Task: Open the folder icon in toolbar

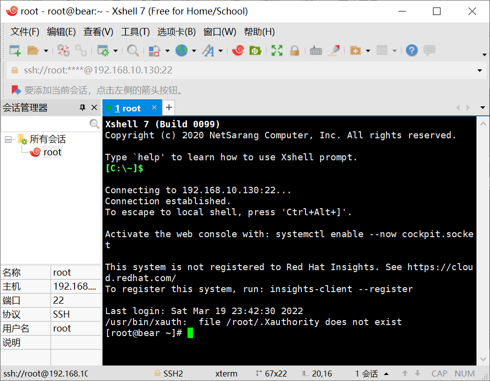Action: click(33, 50)
